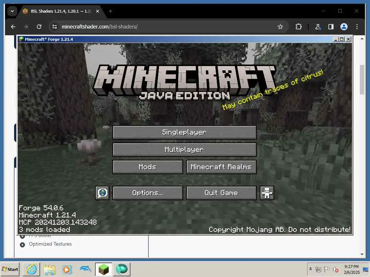Switch to Minecraft grass block taskbar icon
The height and width of the screenshot is (277, 370).
coord(104,269)
